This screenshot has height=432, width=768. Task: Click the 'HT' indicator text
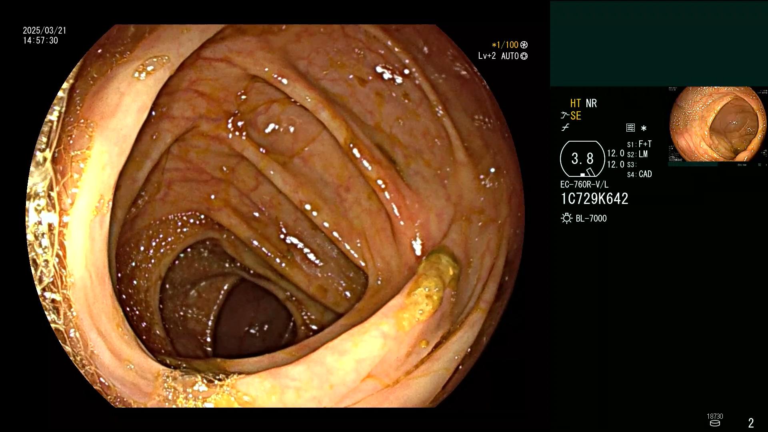click(575, 103)
